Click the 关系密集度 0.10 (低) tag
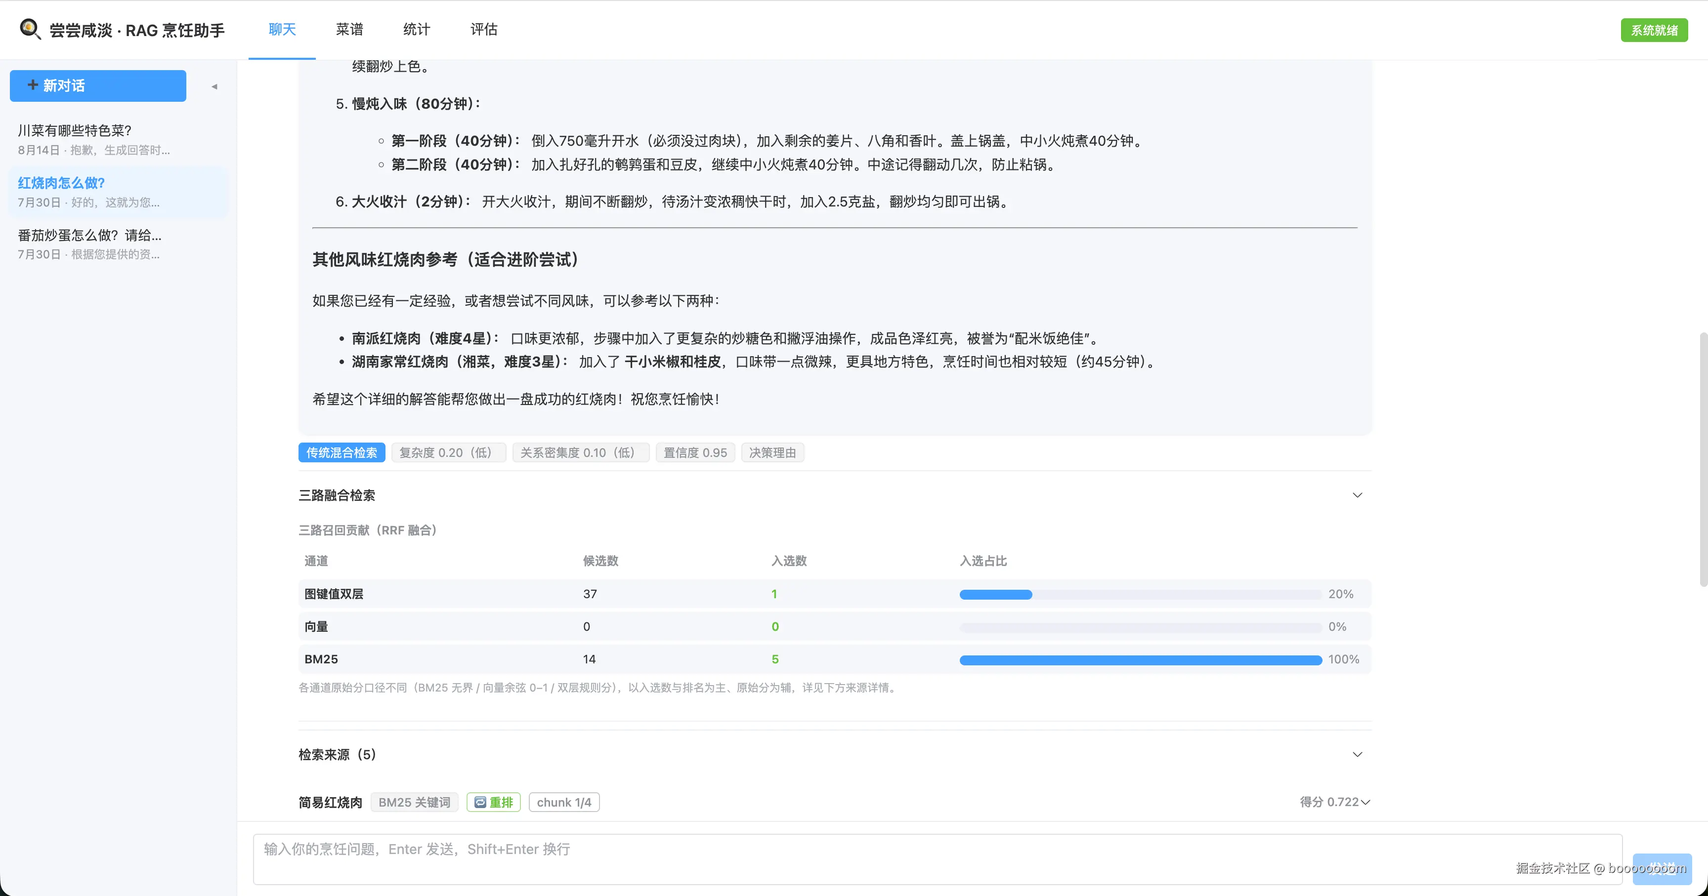 click(581, 452)
